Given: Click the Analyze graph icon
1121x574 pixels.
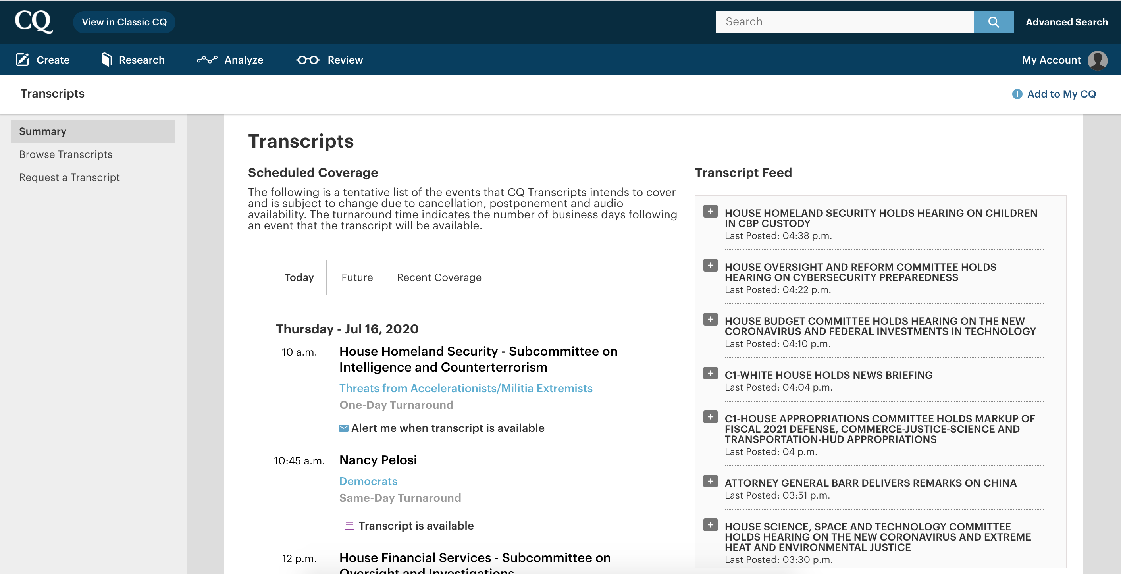Looking at the screenshot, I should [x=207, y=60].
